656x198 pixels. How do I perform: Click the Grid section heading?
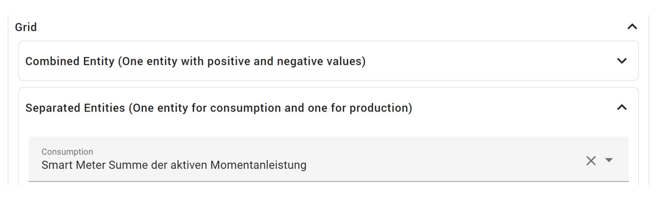coord(26,27)
